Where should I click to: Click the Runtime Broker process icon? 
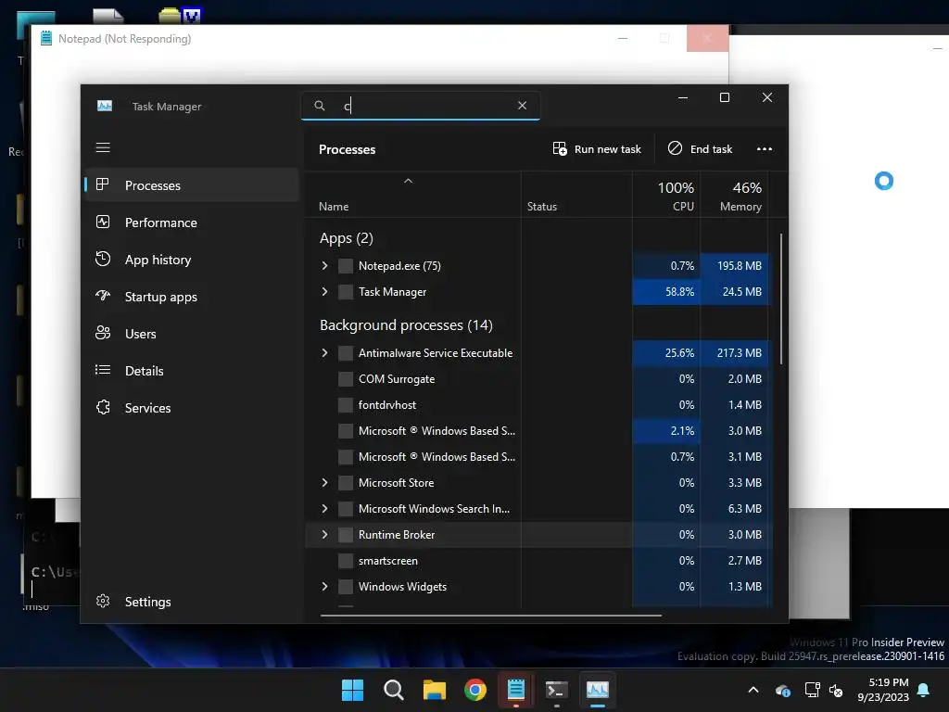click(346, 535)
